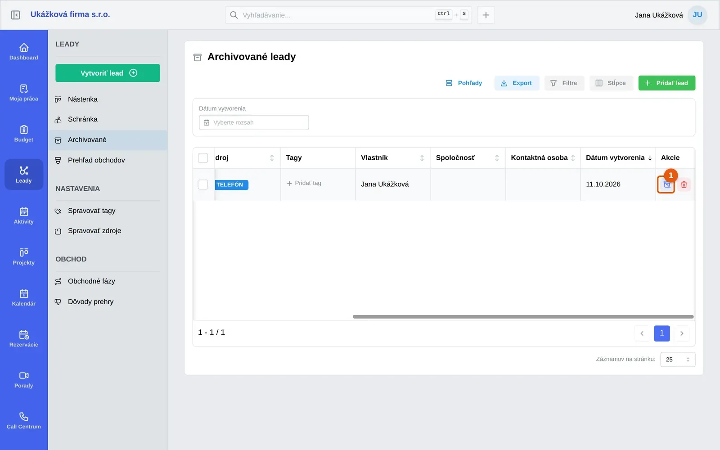Open Prehľad obchodov menu item

[x=108, y=160]
